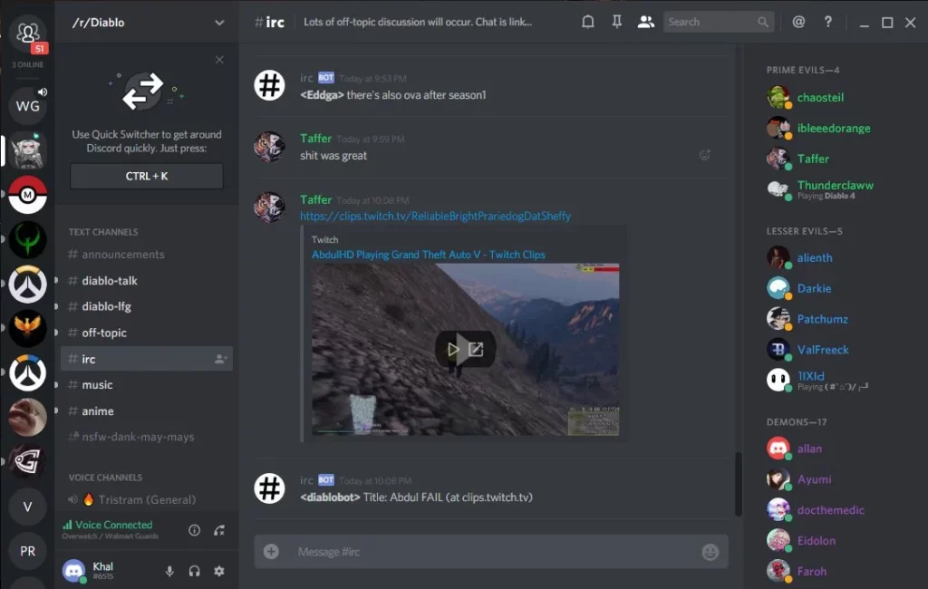The width and height of the screenshot is (928, 589).
Task: Open the diablo-talk channel
Action: pyautogui.click(x=147, y=281)
